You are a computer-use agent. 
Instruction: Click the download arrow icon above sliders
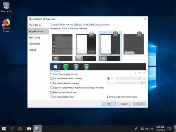(136, 73)
